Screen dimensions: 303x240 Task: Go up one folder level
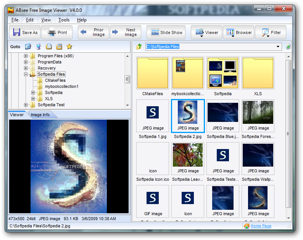139,47
